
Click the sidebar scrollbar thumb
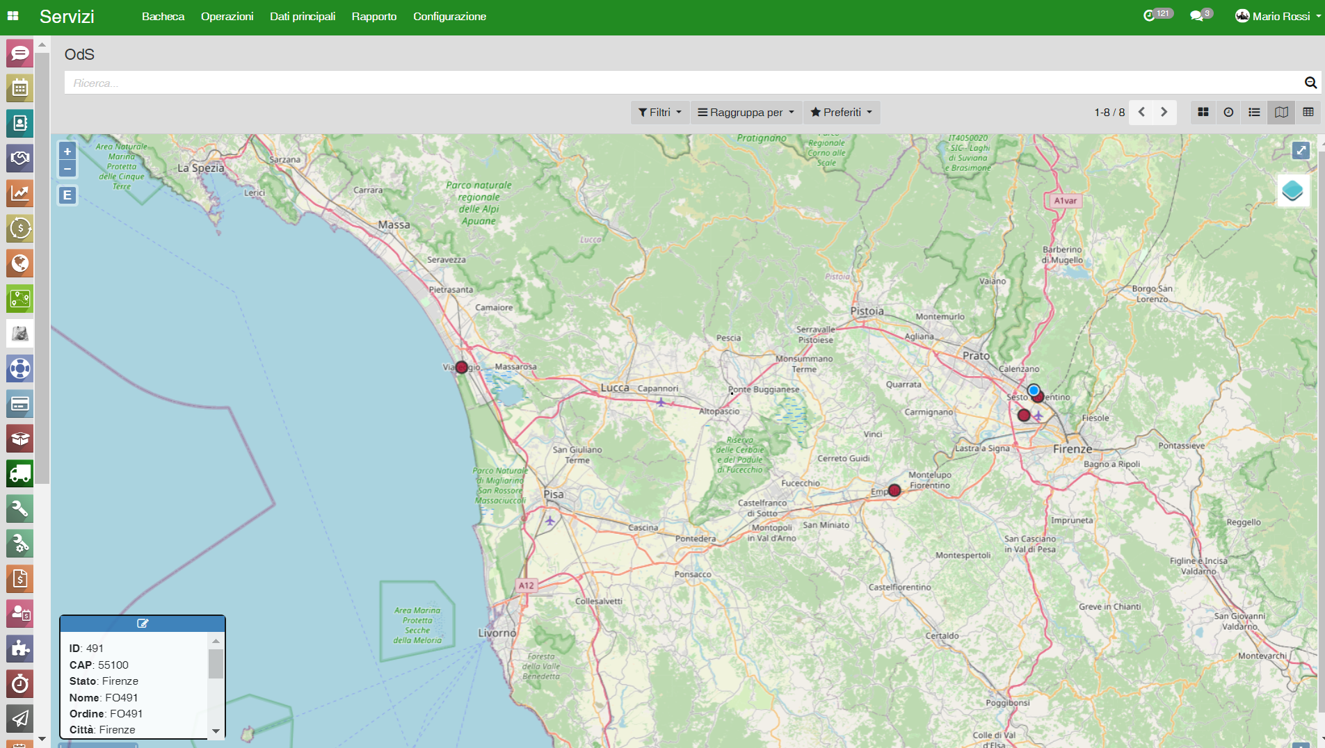click(42, 268)
